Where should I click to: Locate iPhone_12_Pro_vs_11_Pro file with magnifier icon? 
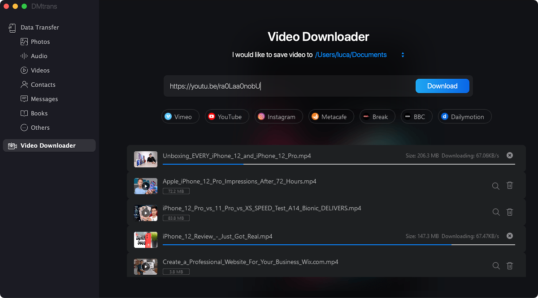point(496,213)
